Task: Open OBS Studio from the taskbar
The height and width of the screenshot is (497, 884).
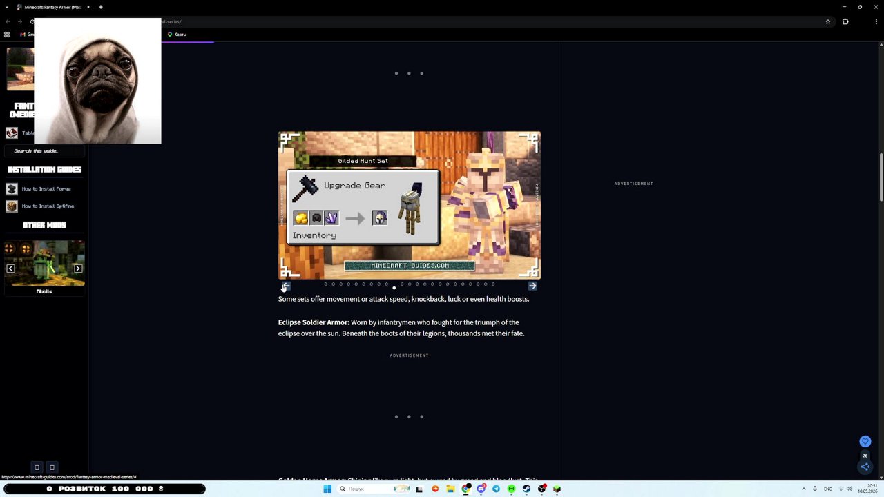Action: click(541, 489)
